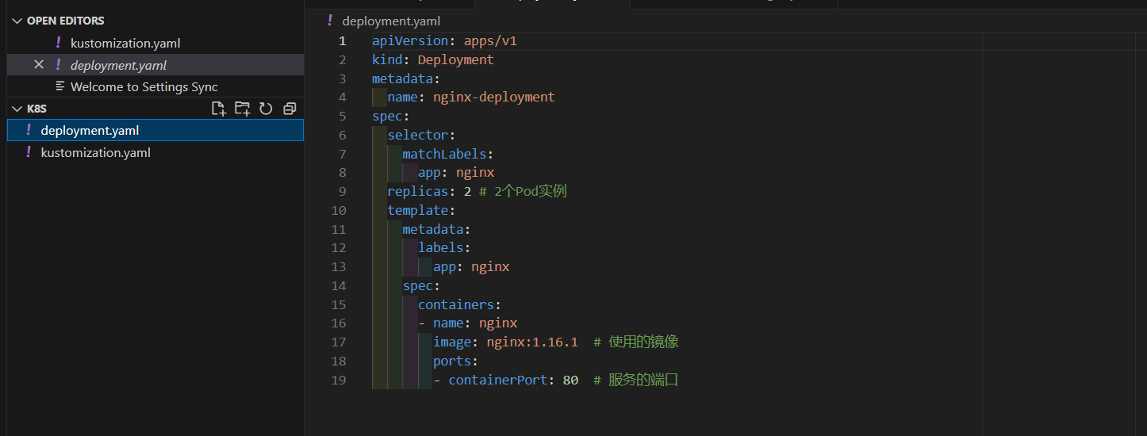Click 'spec:' on line 14

pyautogui.click(x=421, y=285)
